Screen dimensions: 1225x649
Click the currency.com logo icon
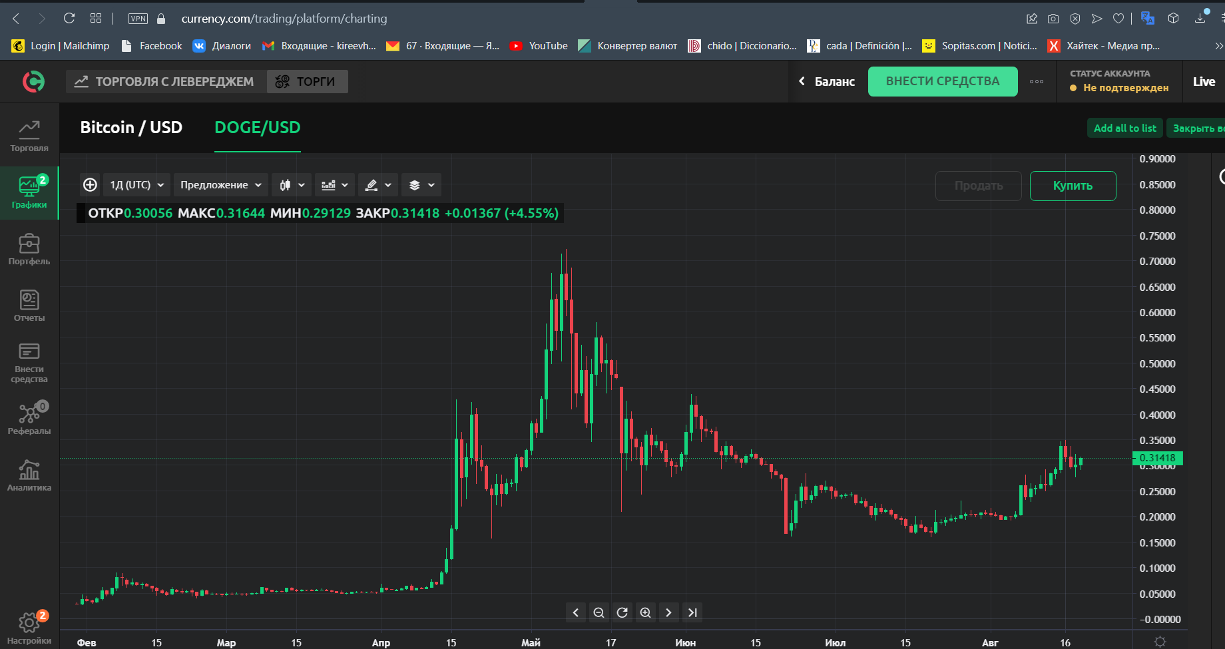[34, 81]
